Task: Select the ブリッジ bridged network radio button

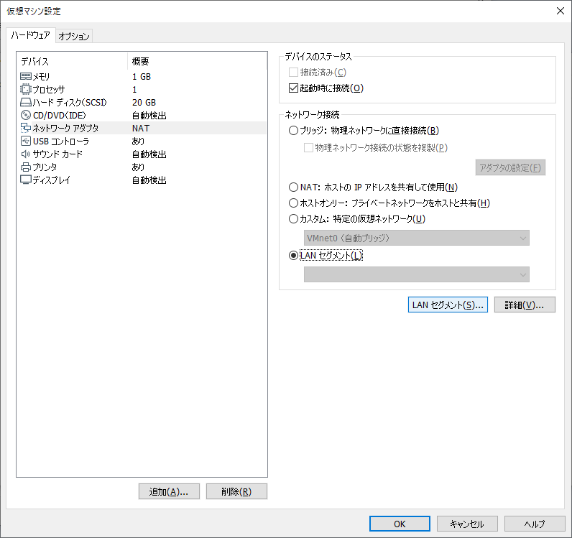Action: [x=293, y=130]
